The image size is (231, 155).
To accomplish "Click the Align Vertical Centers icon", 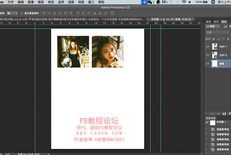I will (49, 13).
